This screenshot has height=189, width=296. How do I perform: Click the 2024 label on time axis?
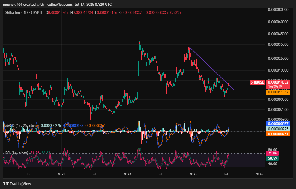(x=127, y=174)
